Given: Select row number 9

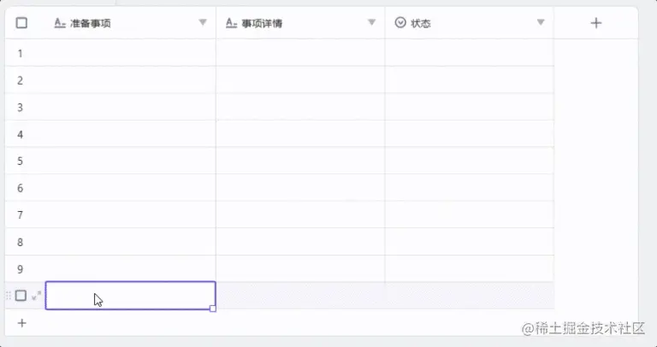Looking at the screenshot, I should point(21,269).
